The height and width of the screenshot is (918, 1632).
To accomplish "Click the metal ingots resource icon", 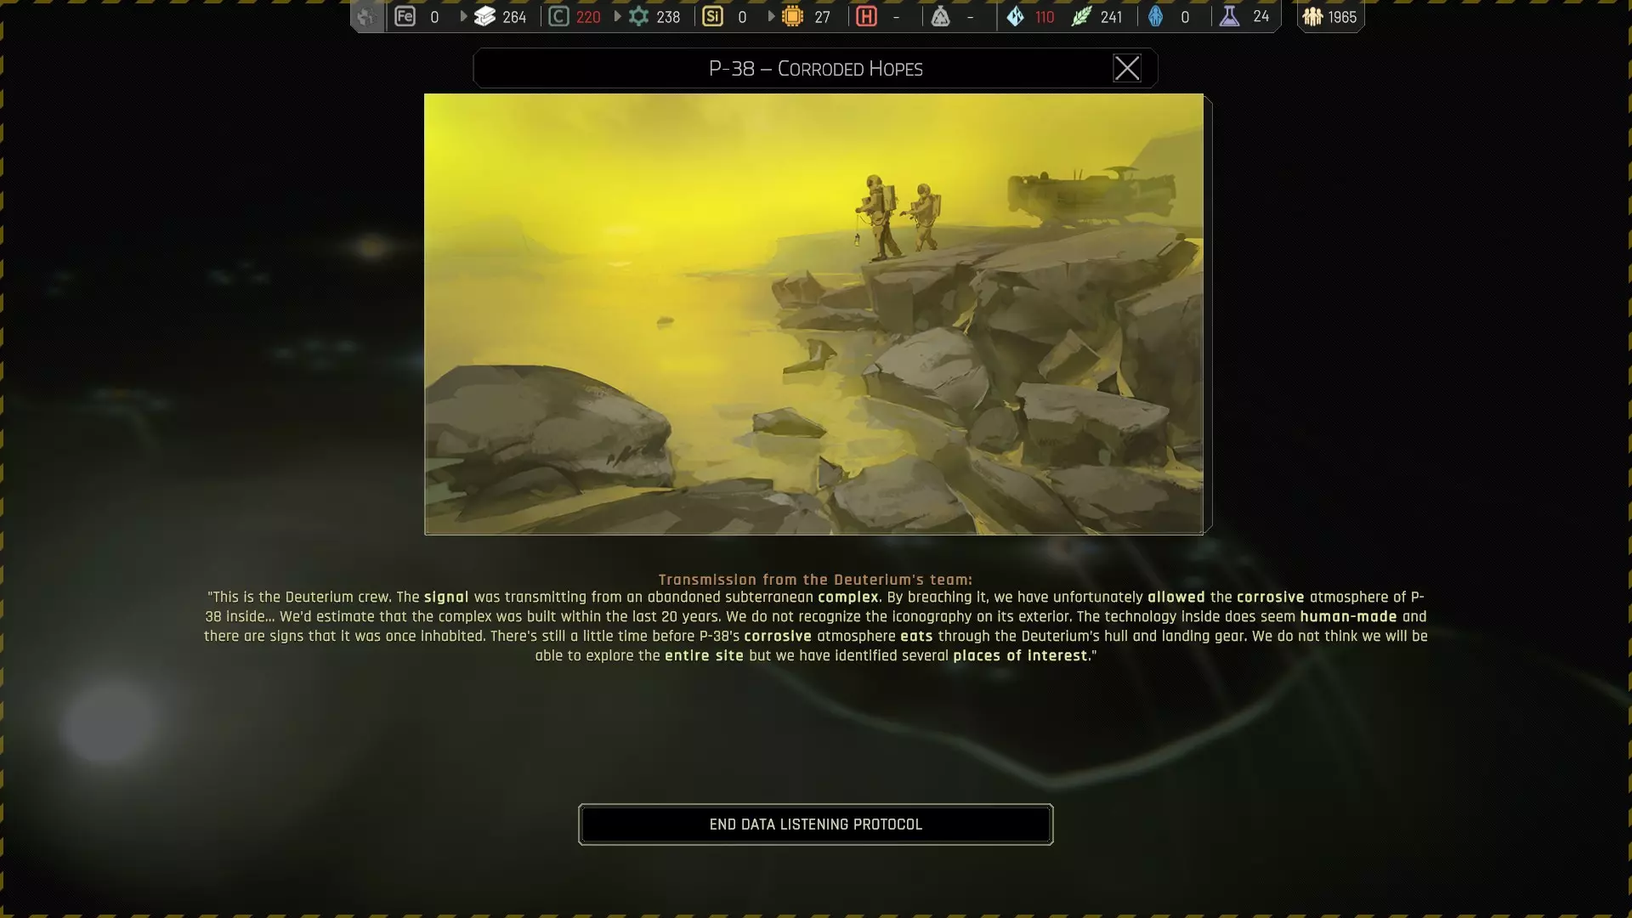I will click(484, 16).
